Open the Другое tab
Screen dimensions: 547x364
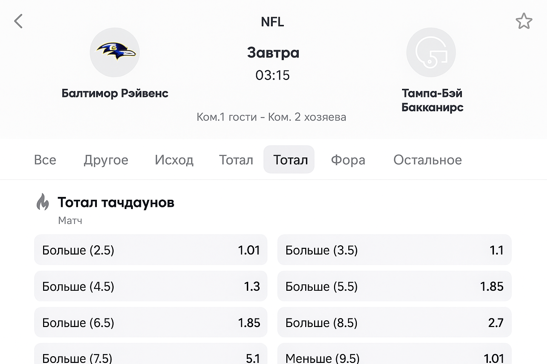(x=106, y=160)
